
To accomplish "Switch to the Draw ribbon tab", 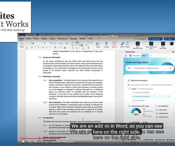I will (36, 39).
